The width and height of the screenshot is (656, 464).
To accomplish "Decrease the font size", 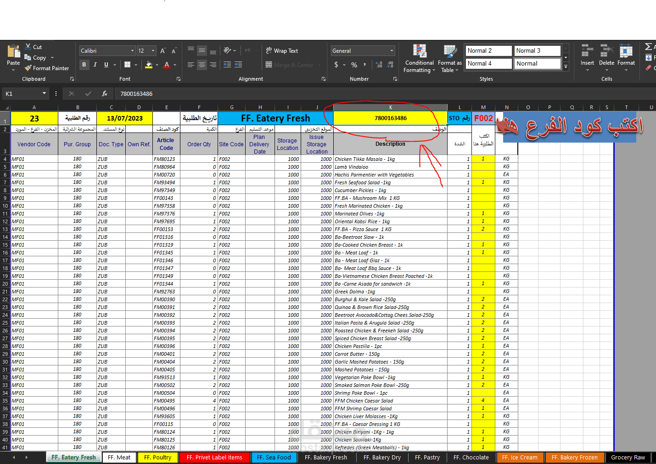I will (x=174, y=51).
